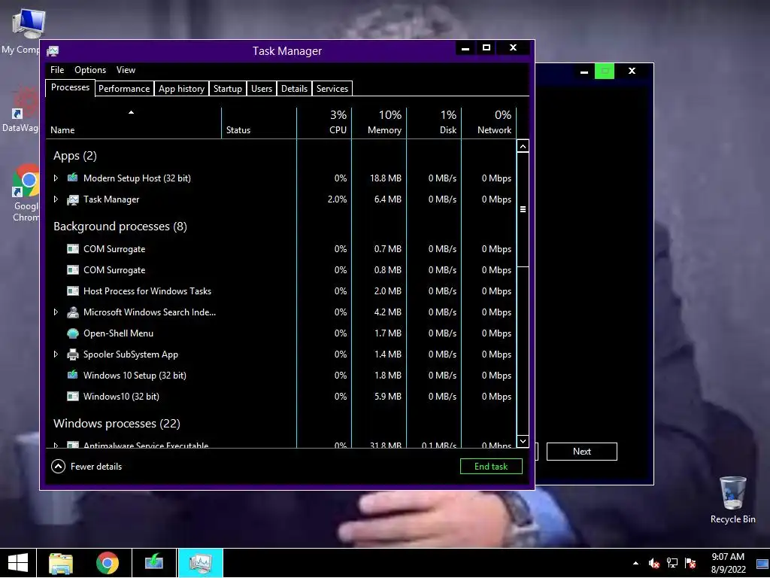Open File Explorer from the taskbar
770x578 pixels.
coord(61,563)
